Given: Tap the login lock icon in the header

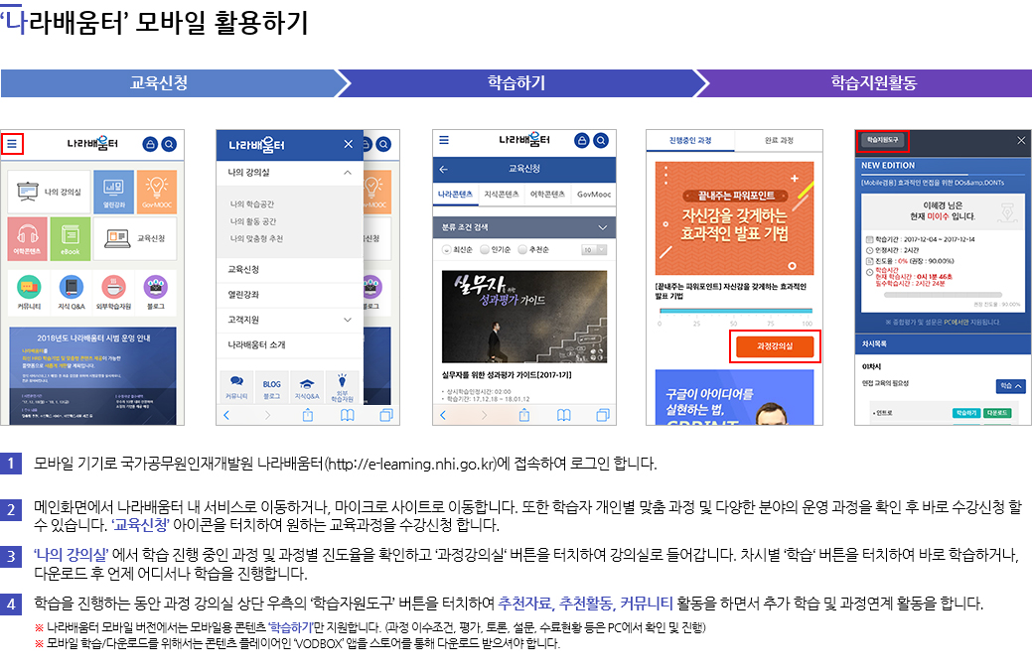Looking at the screenshot, I should point(151,145).
